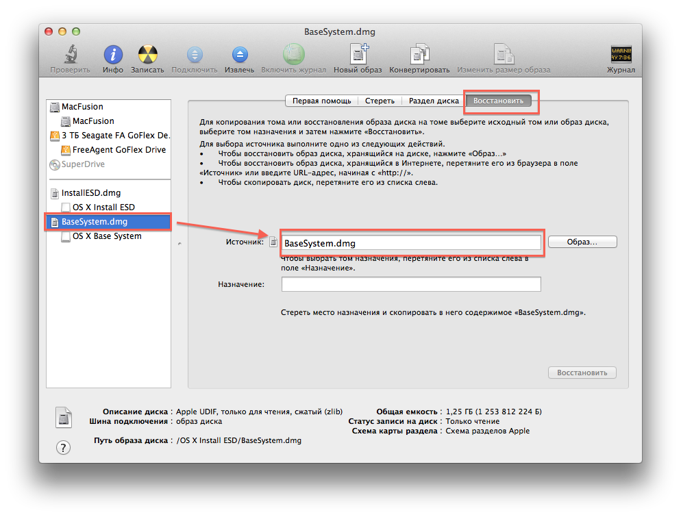681x517 pixels.
Task: Click the yellow minimize window button
Action: coord(62,31)
